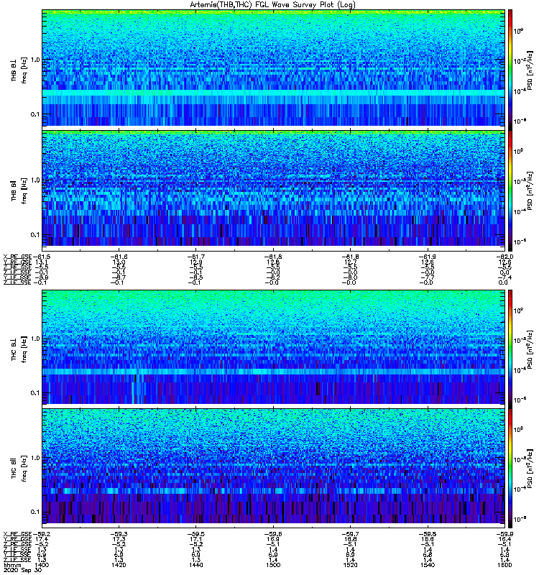
Task: Click the PSD [nT²/Hz] label of THC B-parallel color bar
Action: (x=530, y=468)
